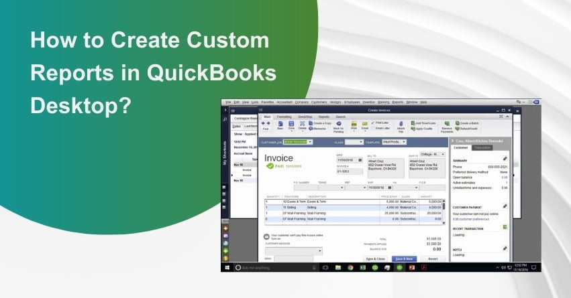Viewport: 571px width, 298px height.
Task: Click the Memo input field
Action: 293,258
